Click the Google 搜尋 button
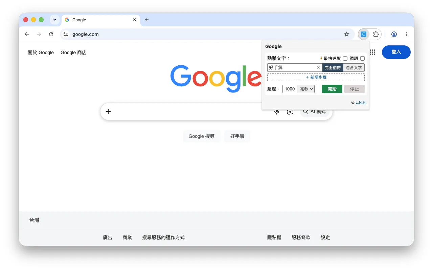The height and width of the screenshot is (271, 433). (202, 136)
